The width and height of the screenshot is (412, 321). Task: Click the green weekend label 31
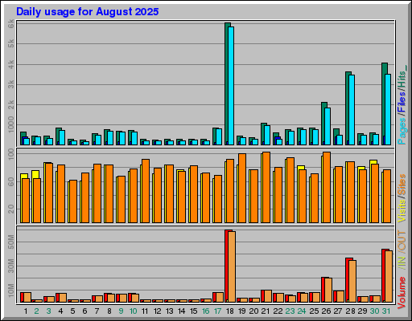(386, 311)
